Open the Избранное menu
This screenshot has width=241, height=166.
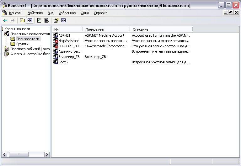67,13
